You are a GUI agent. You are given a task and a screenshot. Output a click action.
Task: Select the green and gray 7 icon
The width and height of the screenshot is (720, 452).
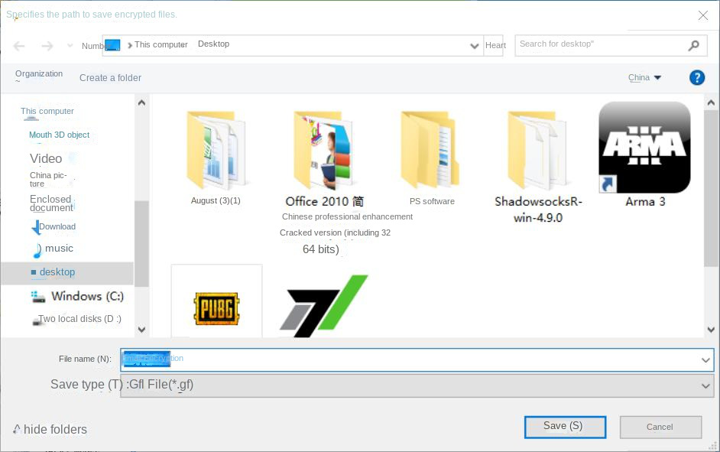click(x=323, y=306)
